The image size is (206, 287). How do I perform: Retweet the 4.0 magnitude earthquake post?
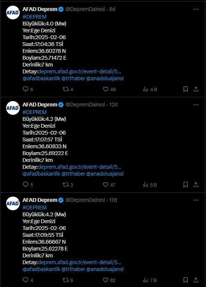pos(66,89)
